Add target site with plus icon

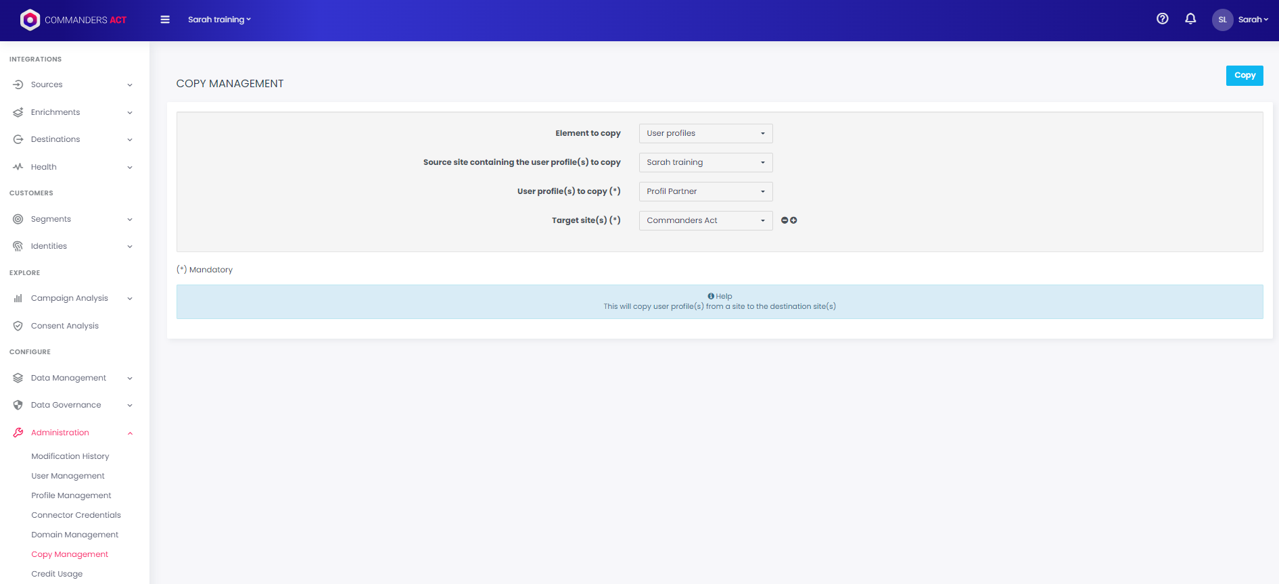pos(793,220)
